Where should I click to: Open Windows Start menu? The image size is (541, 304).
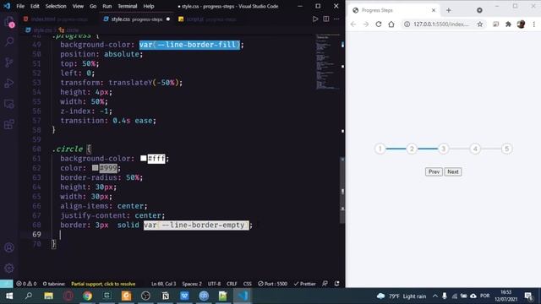pos(9,296)
